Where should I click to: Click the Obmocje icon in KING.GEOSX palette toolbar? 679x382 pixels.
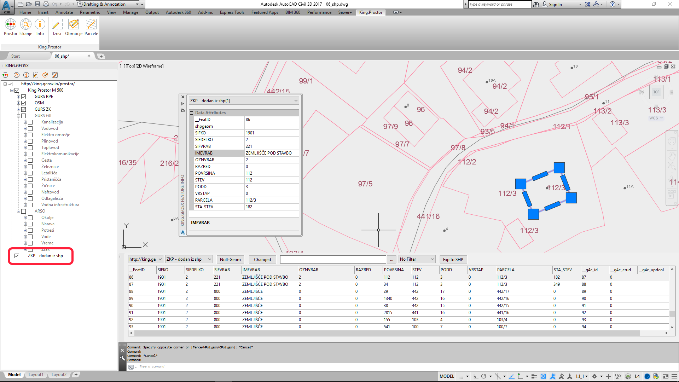(x=45, y=75)
